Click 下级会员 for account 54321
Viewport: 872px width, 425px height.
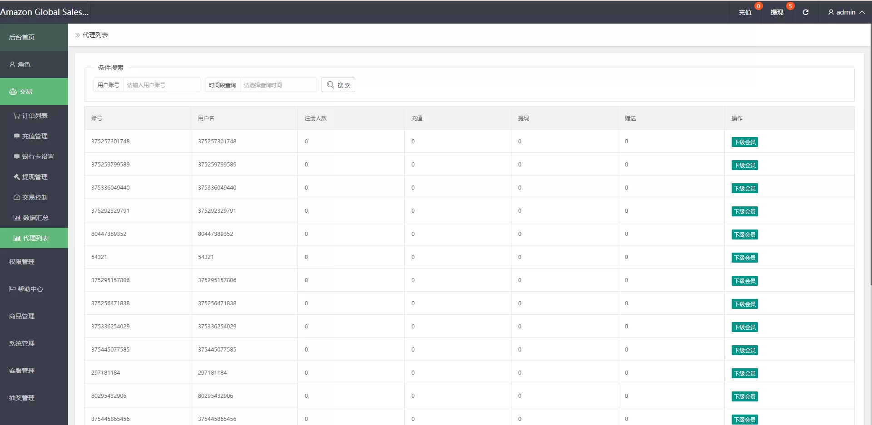click(x=744, y=258)
